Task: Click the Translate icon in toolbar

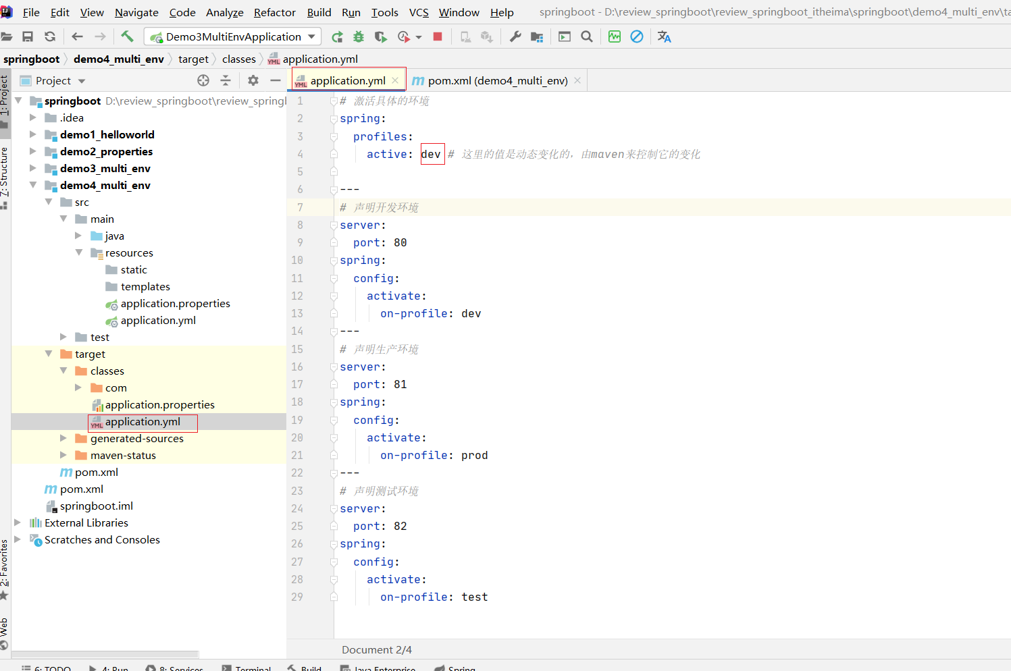Action: tap(664, 36)
